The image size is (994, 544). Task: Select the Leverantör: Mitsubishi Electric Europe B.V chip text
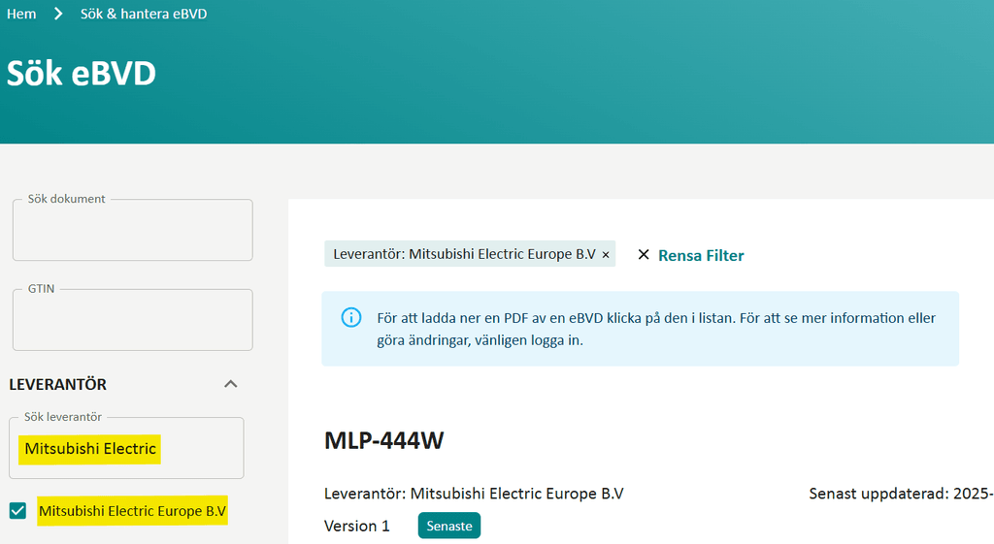pos(464,254)
